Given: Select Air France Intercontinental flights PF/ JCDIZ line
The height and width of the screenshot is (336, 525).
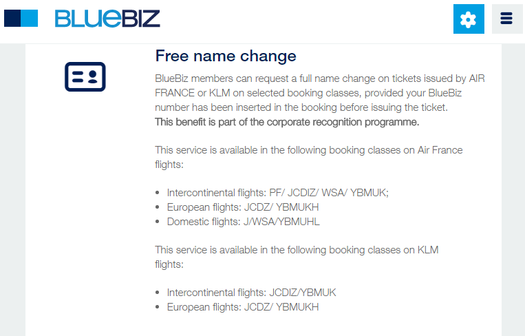Looking at the screenshot, I should pyautogui.click(x=277, y=193).
